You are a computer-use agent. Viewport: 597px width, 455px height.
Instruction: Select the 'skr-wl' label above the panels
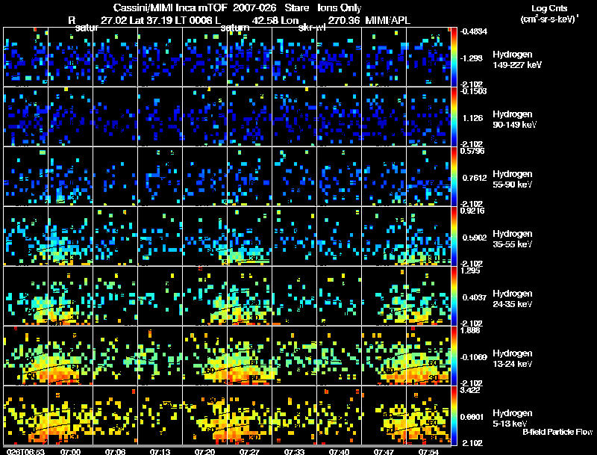312,28
